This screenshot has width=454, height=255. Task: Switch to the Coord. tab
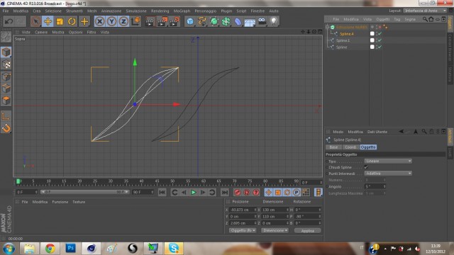point(350,147)
